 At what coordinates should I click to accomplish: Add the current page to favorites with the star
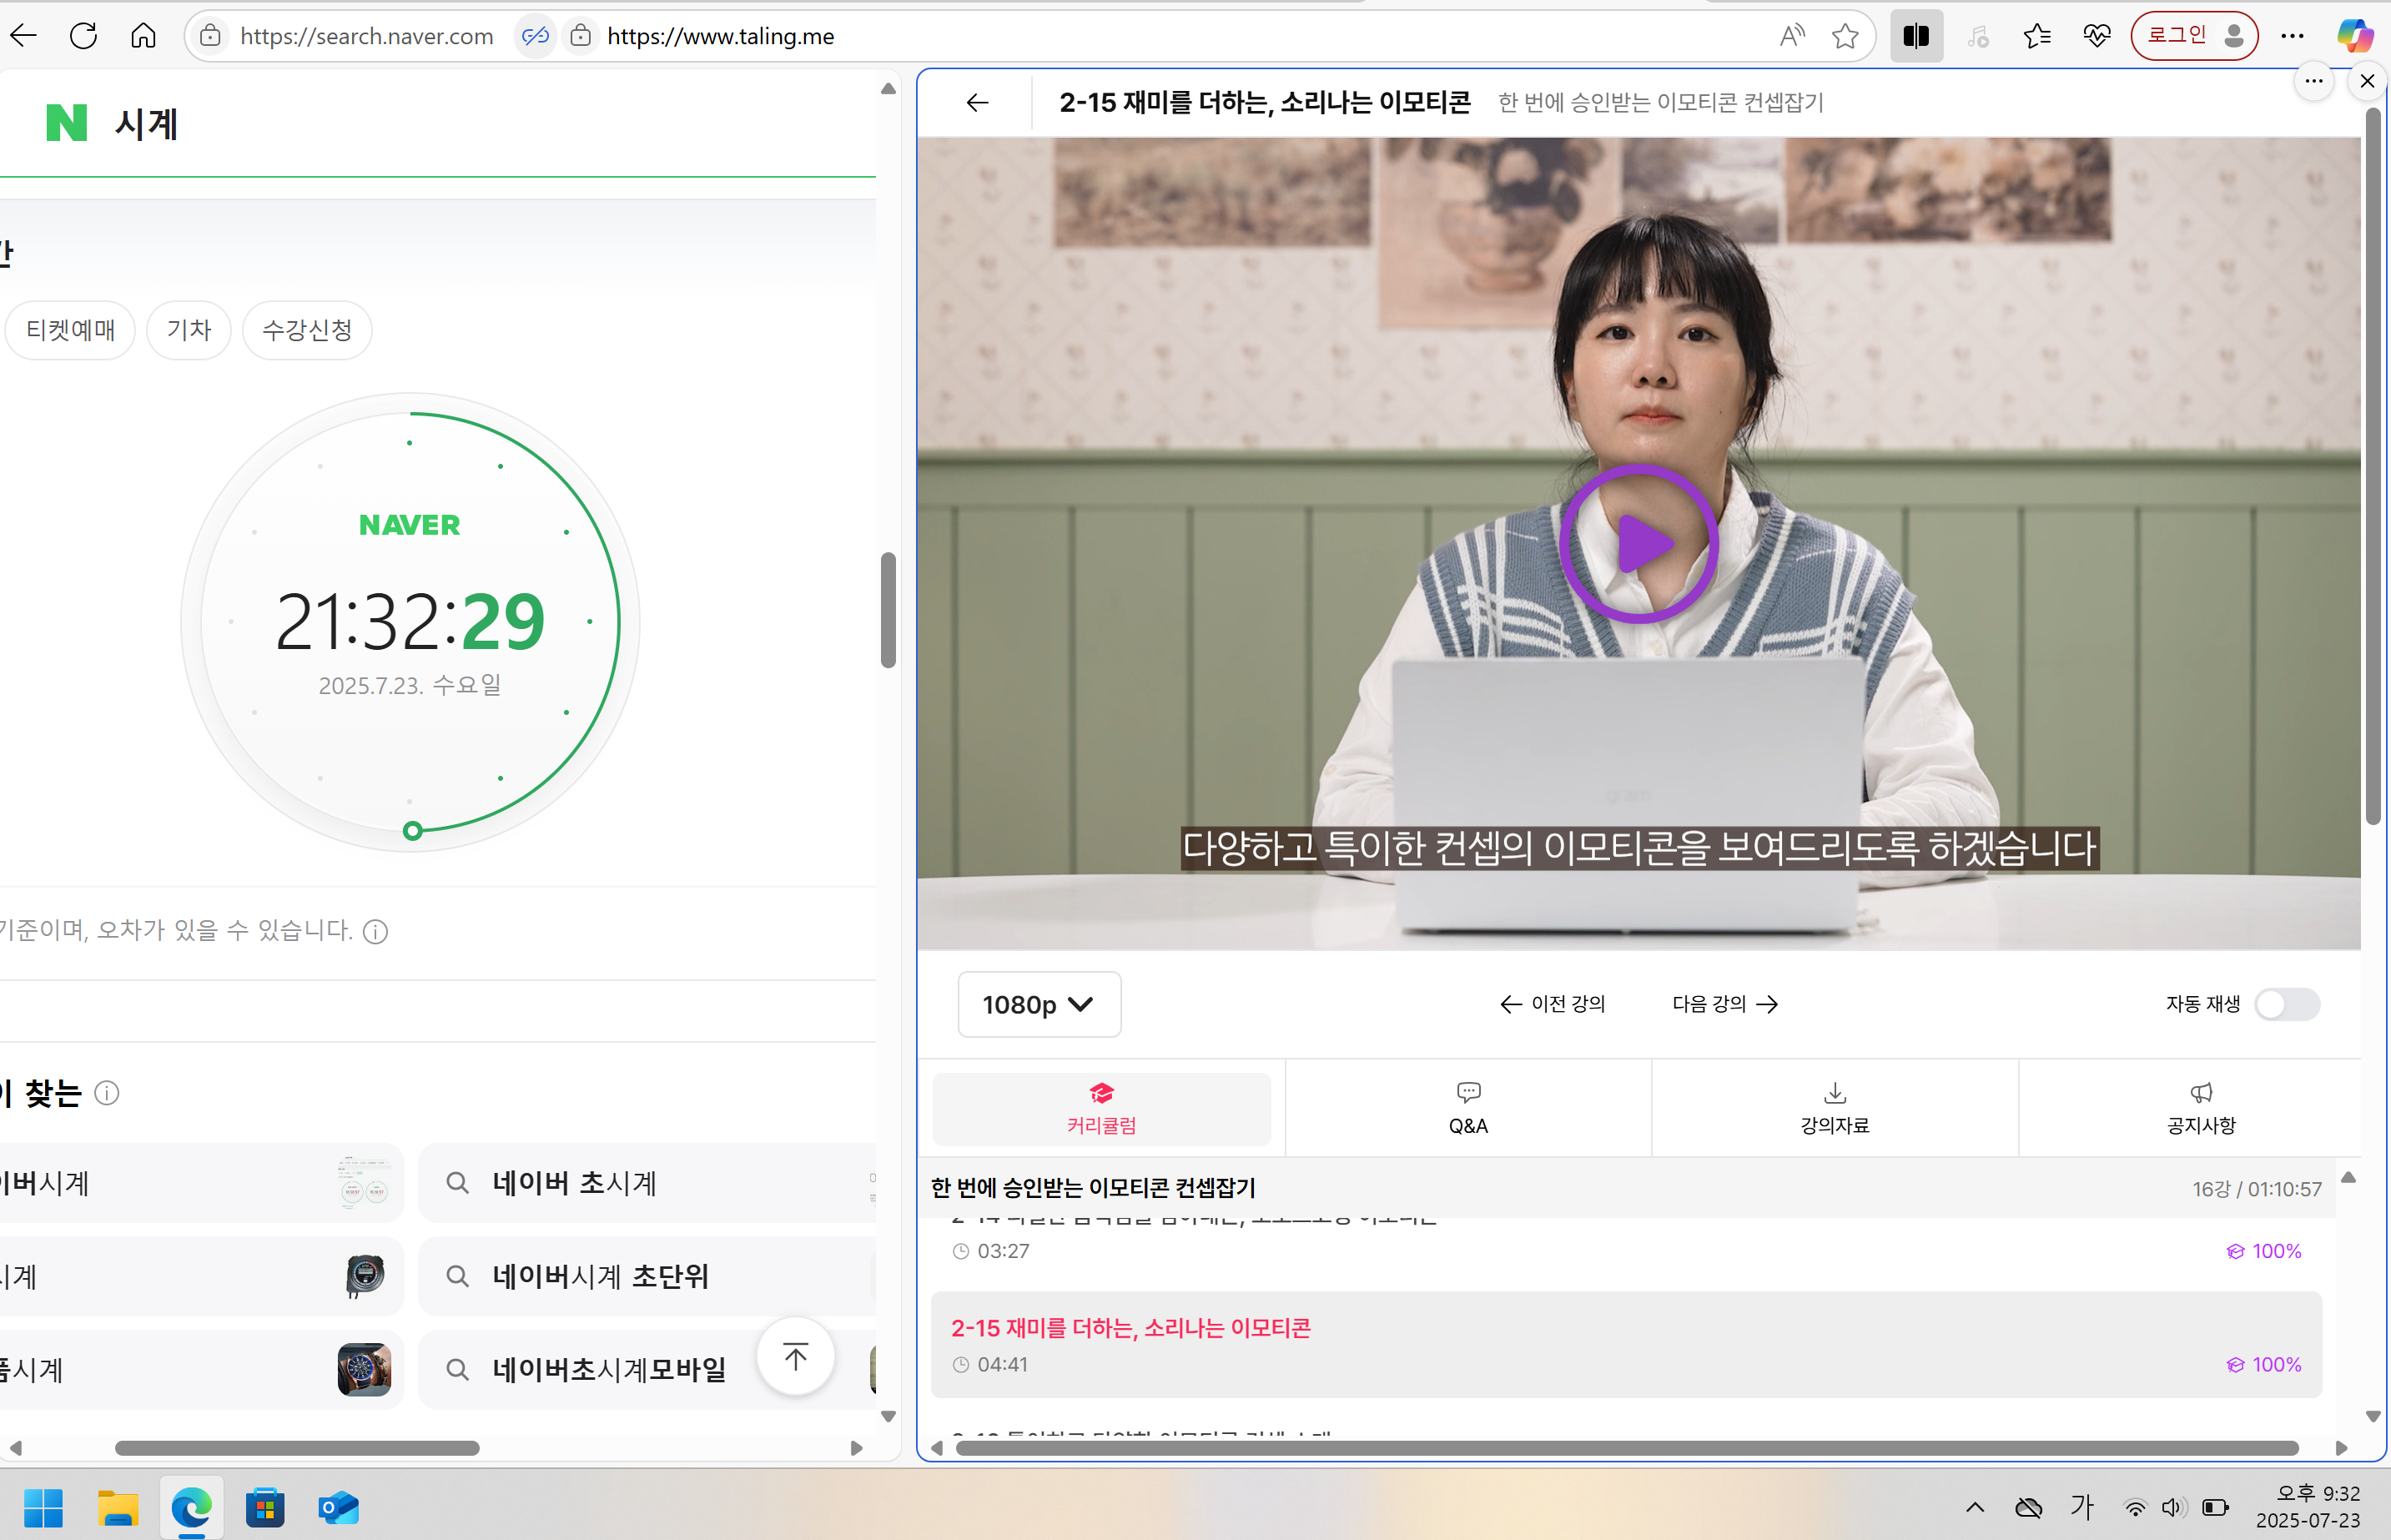click(1845, 36)
